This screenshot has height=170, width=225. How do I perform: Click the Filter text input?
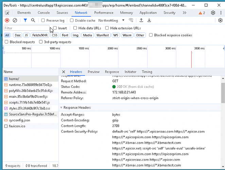(x=27, y=28)
